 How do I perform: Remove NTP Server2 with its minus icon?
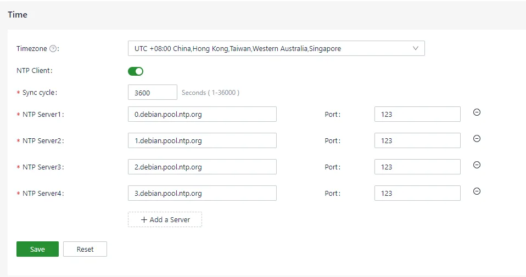[477, 138]
